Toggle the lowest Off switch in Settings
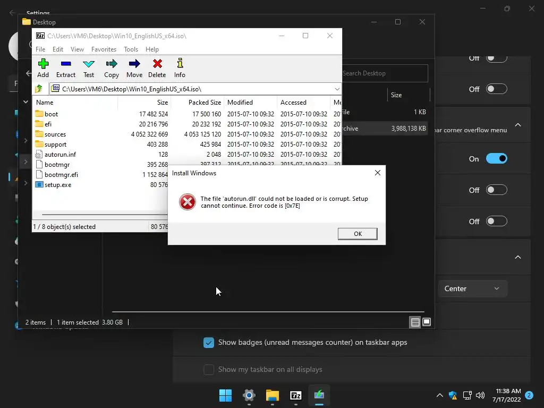Screen dimensions: 544x408 [x=497, y=221]
